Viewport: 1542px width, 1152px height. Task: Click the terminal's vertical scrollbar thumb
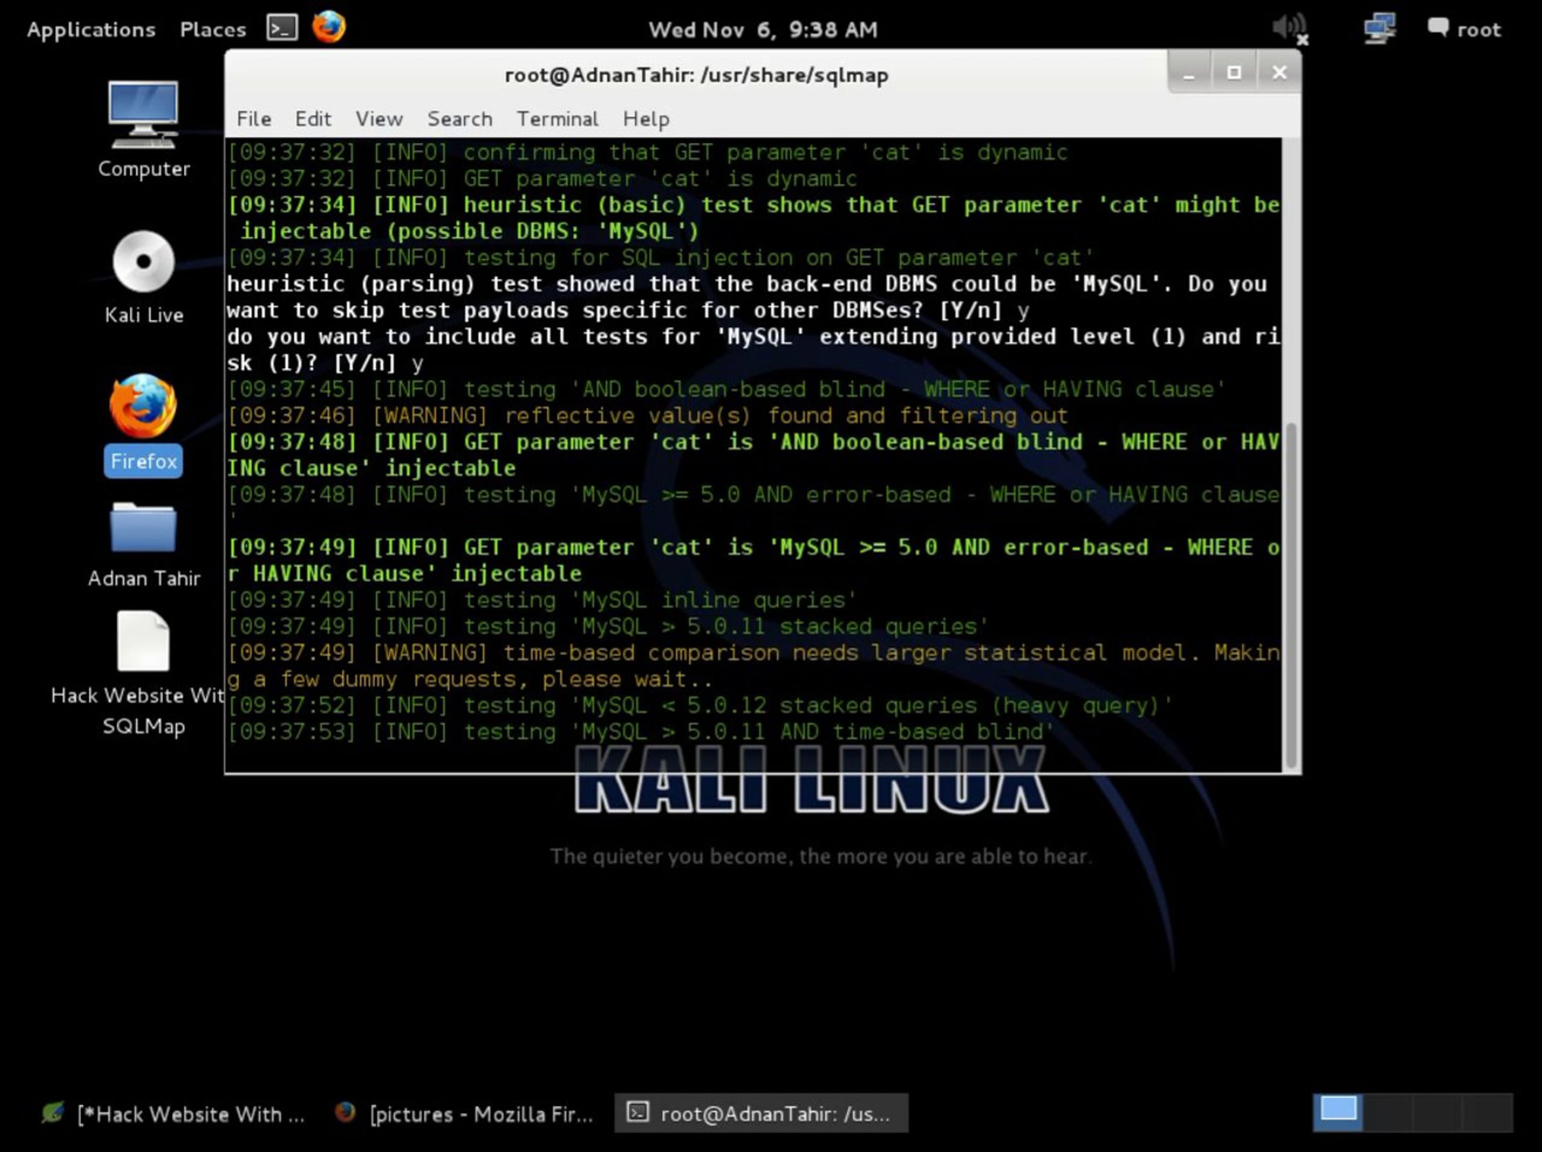click(1291, 595)
